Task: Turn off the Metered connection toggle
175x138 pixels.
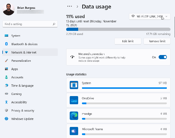Action: click(x=162, y=57)
